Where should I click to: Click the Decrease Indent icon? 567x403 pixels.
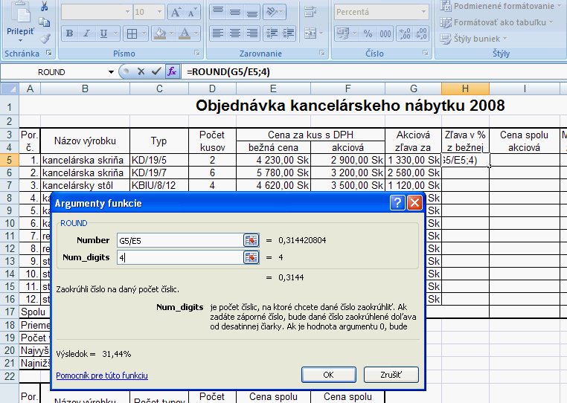(x=272, y=33)
